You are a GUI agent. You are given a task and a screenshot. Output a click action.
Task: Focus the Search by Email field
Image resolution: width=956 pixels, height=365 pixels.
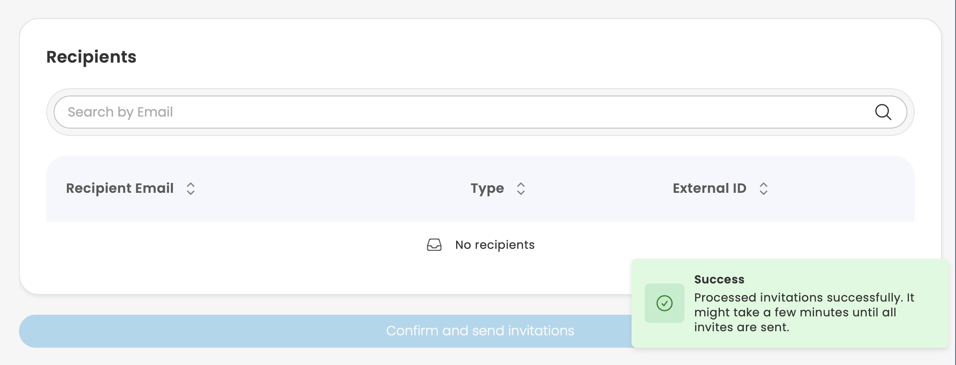(x=454, y=112)
